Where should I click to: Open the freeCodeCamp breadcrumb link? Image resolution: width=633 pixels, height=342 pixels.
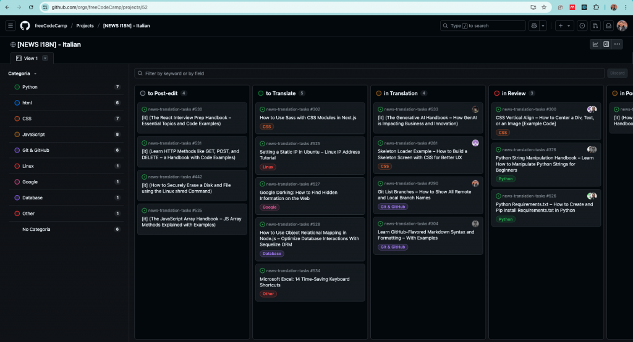point(51,26)
